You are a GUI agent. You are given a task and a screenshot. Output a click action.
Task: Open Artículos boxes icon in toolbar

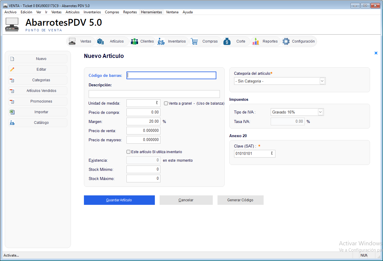100,41
